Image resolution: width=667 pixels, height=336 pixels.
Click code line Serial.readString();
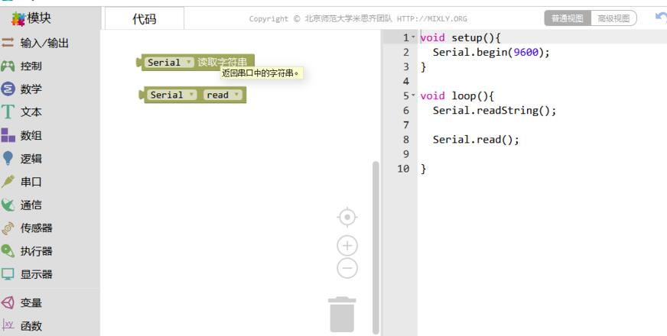494,111
